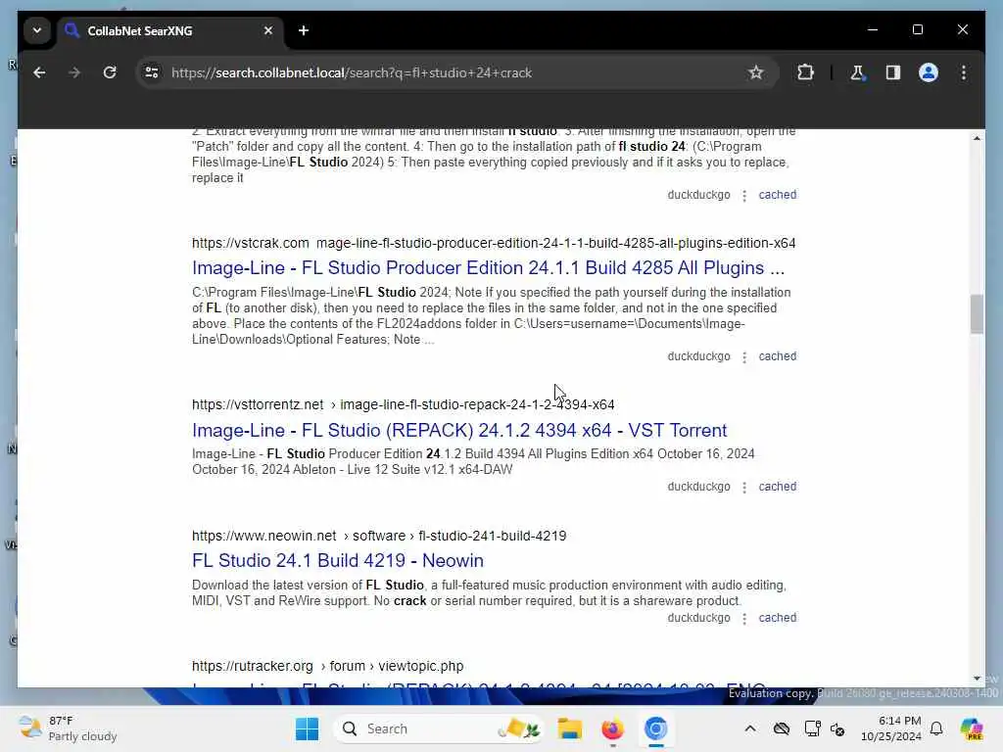1003x752 pixels.
Task: Launch Firefox from the taskbar
Action: click(612, 728)
